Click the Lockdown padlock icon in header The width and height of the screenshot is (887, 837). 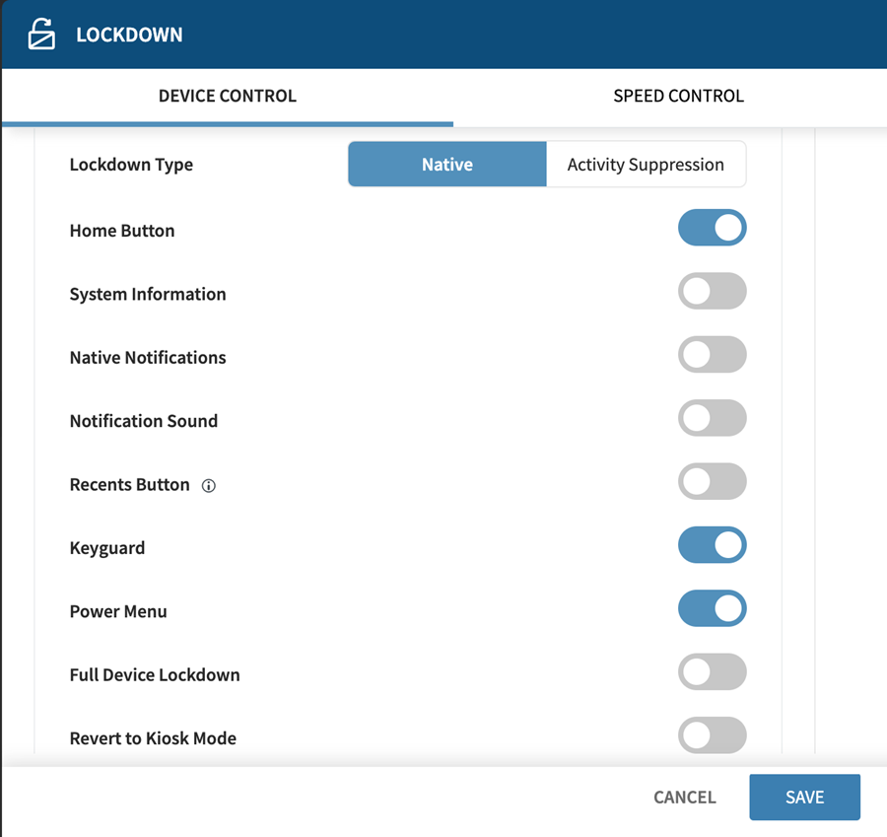[41, 34]
